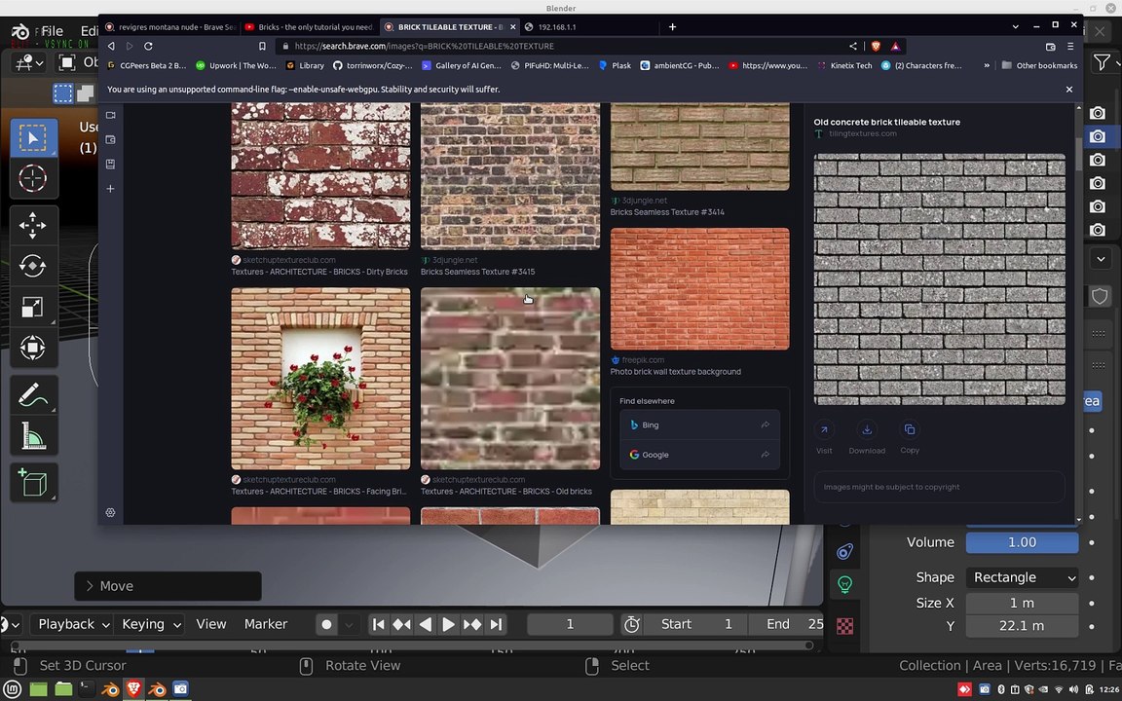The width and height of the screenshot is (1122, 701).
Task: Search elsewhere with Google
Action: 699,455
